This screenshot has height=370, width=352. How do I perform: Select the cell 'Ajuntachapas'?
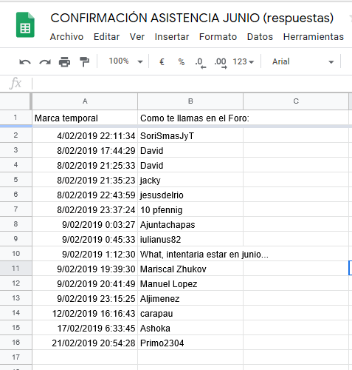190,224
